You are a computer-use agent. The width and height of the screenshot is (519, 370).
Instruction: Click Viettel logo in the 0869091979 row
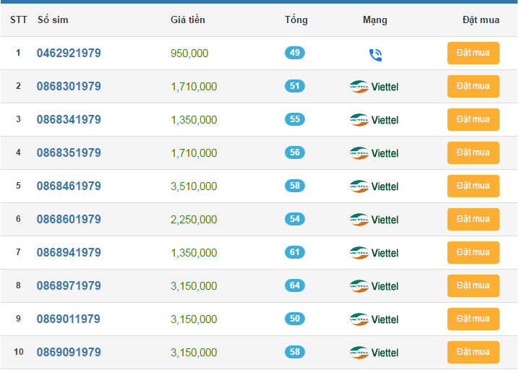coord(374,353)
